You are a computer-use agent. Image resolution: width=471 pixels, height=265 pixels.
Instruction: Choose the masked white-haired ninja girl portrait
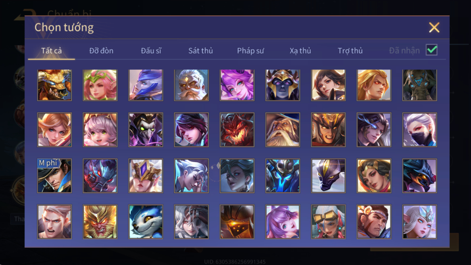pyautogui.click(x=420, y=130)
